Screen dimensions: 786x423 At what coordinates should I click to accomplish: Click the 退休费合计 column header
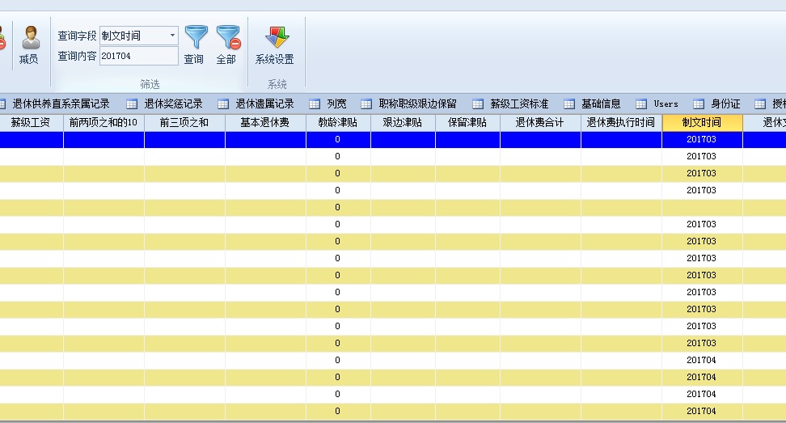click(x=539, y=123)
